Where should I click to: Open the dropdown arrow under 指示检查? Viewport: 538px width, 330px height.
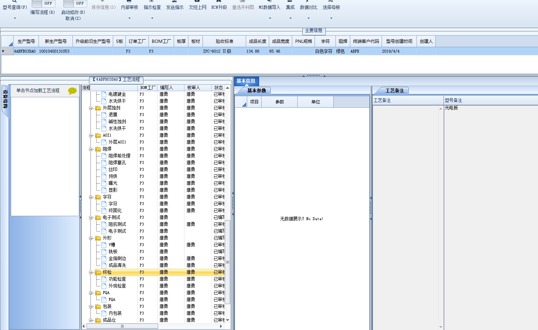tap(152, 18)
